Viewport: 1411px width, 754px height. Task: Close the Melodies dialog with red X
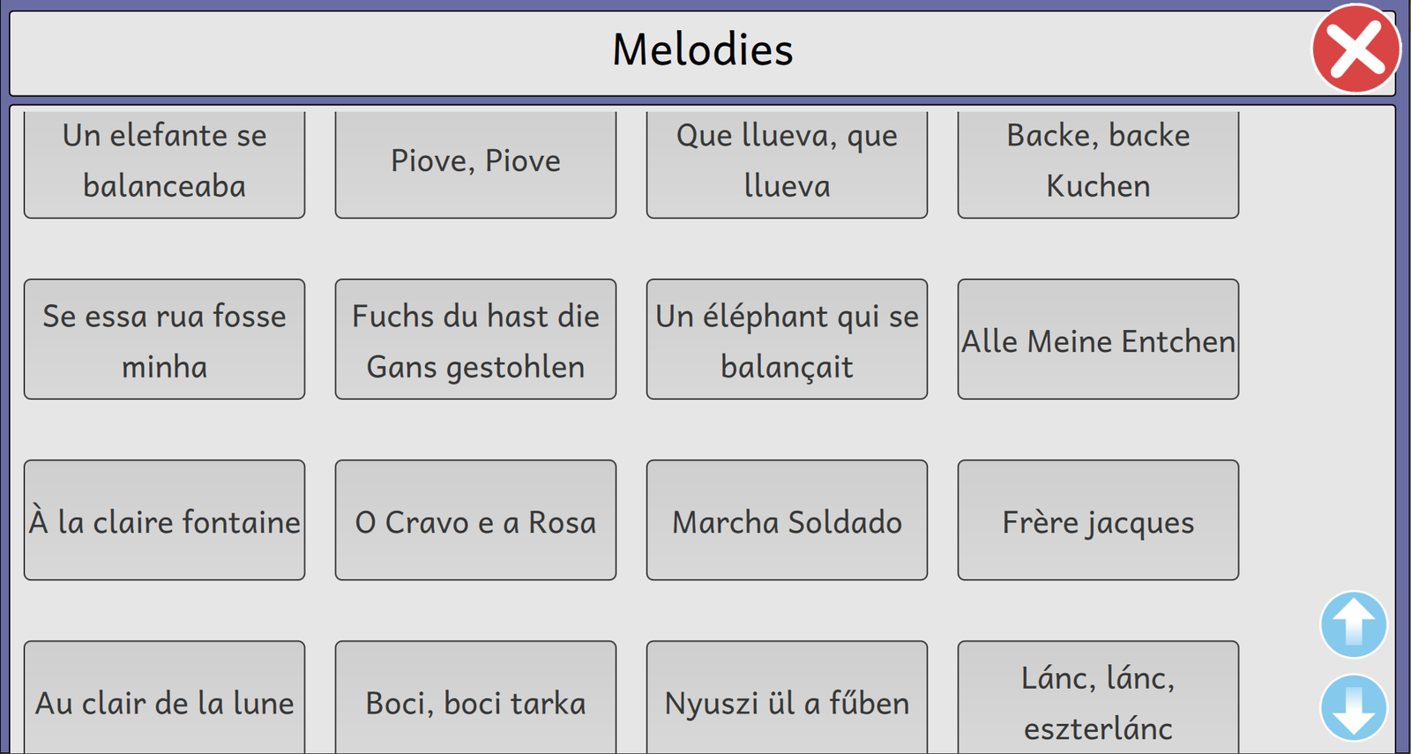click(x=1355, y=49)
